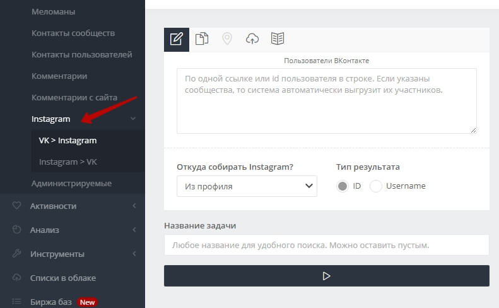Expand the Анализ sidebar section
This screenshot has width=499, height=308.
click(x=134, y=230)
